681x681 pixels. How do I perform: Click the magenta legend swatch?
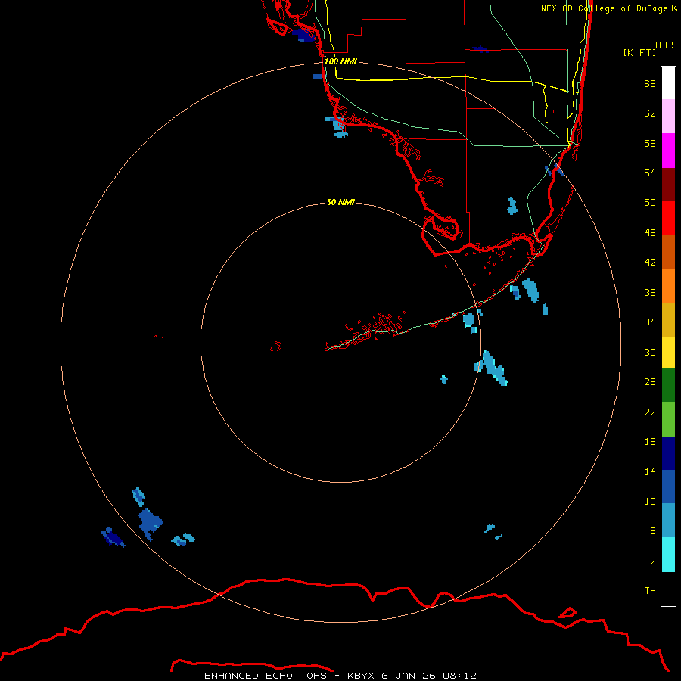point(668,151)
